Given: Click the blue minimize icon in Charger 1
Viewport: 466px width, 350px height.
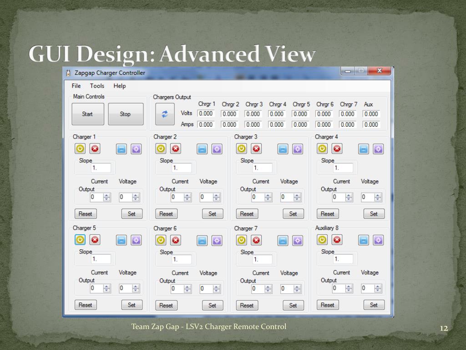Looking at the screenshot, I should [x=121, y=149].
